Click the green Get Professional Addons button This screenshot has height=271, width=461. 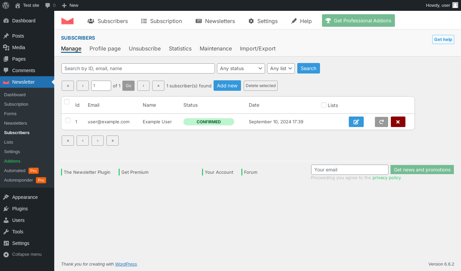pos(358,21)
